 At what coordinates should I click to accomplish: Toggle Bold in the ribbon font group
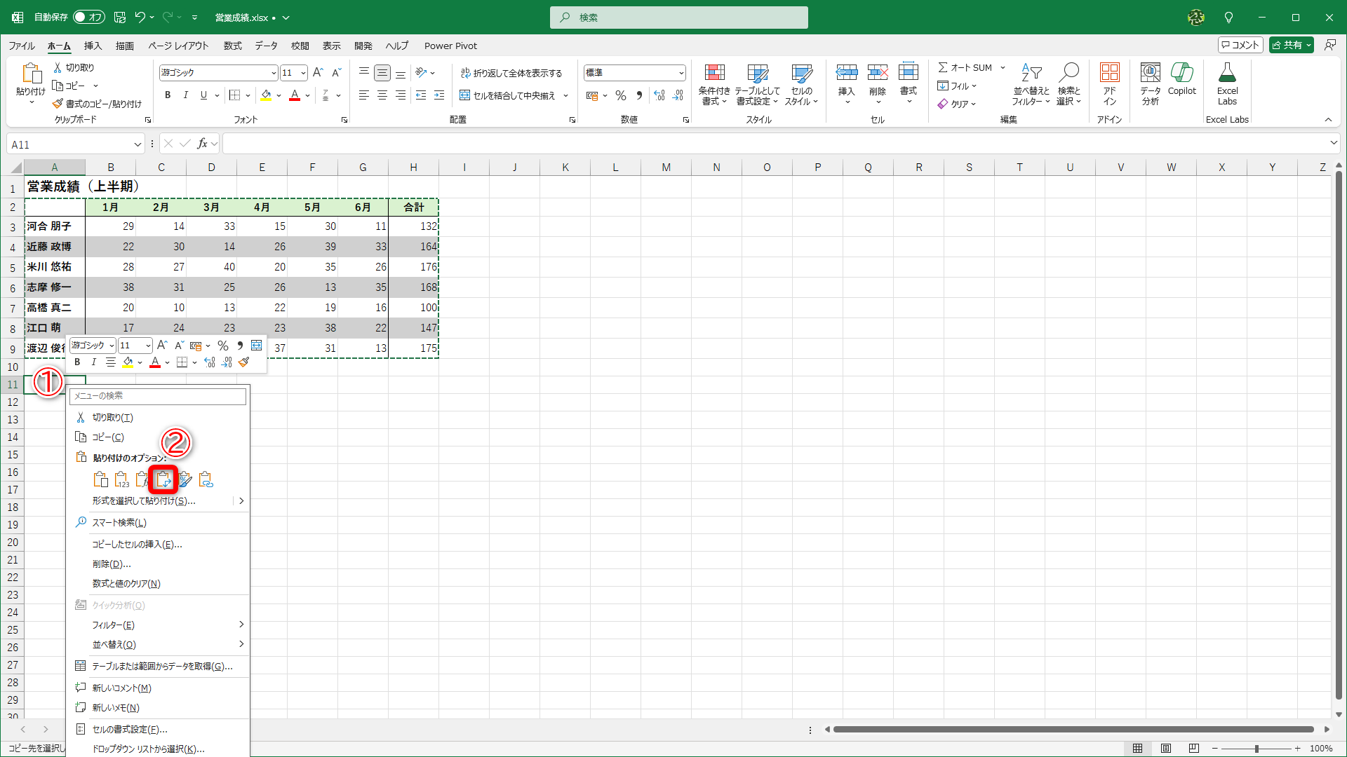point(168,95)
